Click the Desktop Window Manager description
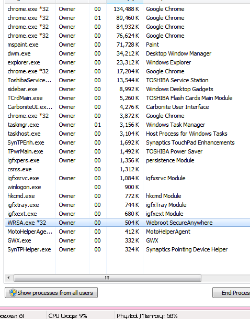The height and width of the screenshot is (319, 250). pos(179,53)
